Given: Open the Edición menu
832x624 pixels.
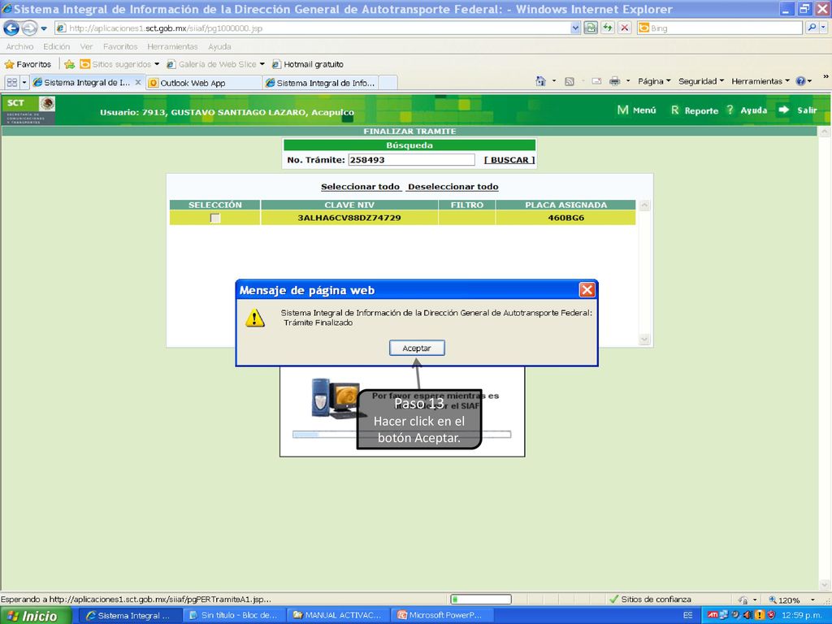Looking at the screenshot, I should 56,46.
